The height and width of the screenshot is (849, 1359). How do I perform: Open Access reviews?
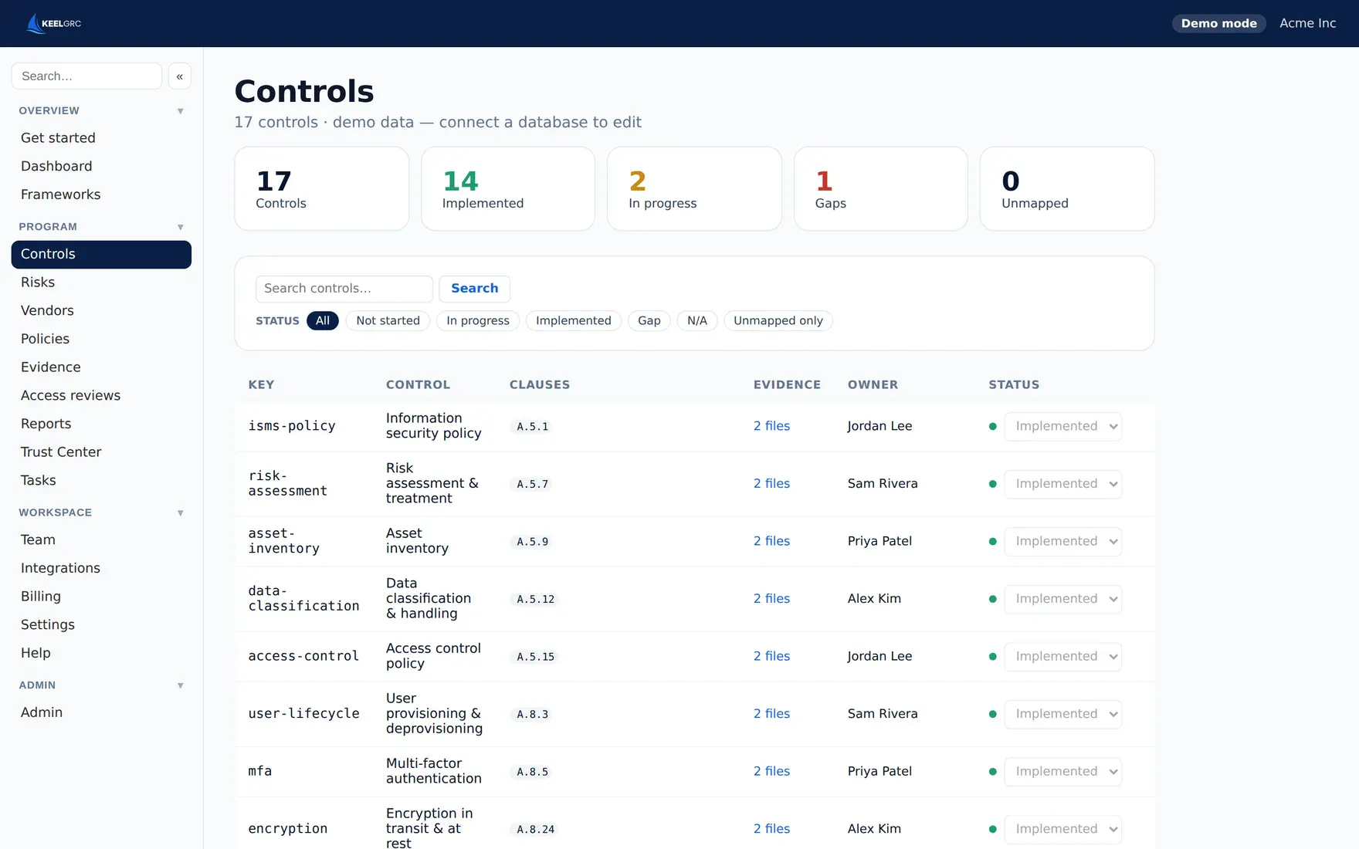[101, 396]
